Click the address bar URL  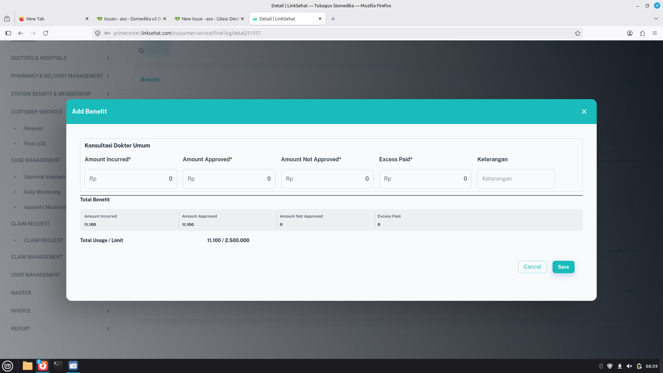[x=187, y=33]
